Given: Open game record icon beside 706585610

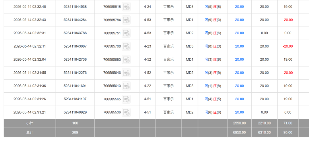Looking at the screenshot, I should pos(126,86).
